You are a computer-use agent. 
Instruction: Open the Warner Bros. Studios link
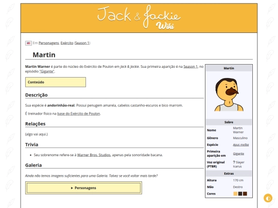[94, 155]
